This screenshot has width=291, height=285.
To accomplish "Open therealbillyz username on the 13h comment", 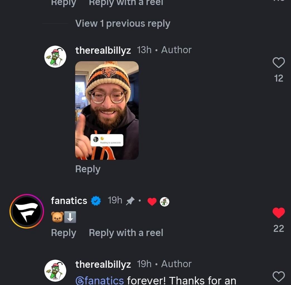I will point(103,50).
